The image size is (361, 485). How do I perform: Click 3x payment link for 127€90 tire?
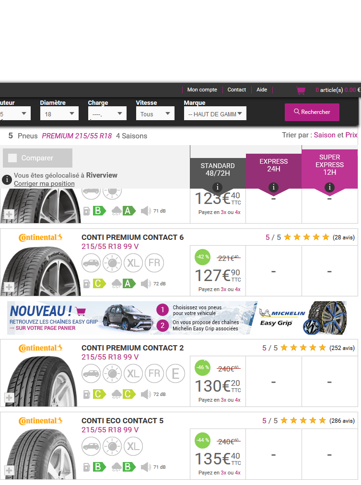click(x=223, y=290)
